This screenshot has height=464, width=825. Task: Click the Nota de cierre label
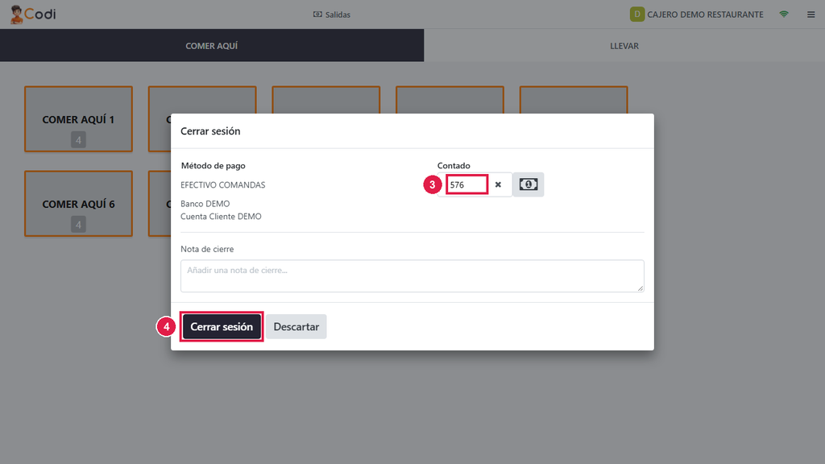click(207, 249)
